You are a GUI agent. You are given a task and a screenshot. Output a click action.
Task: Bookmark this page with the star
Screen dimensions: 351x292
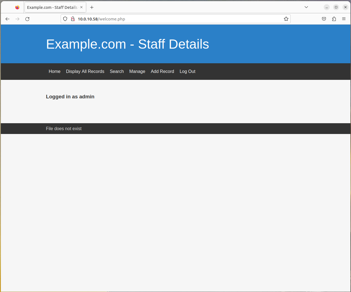tap(286, 19)
